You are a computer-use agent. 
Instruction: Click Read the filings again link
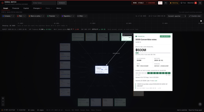tap(195, 110)
